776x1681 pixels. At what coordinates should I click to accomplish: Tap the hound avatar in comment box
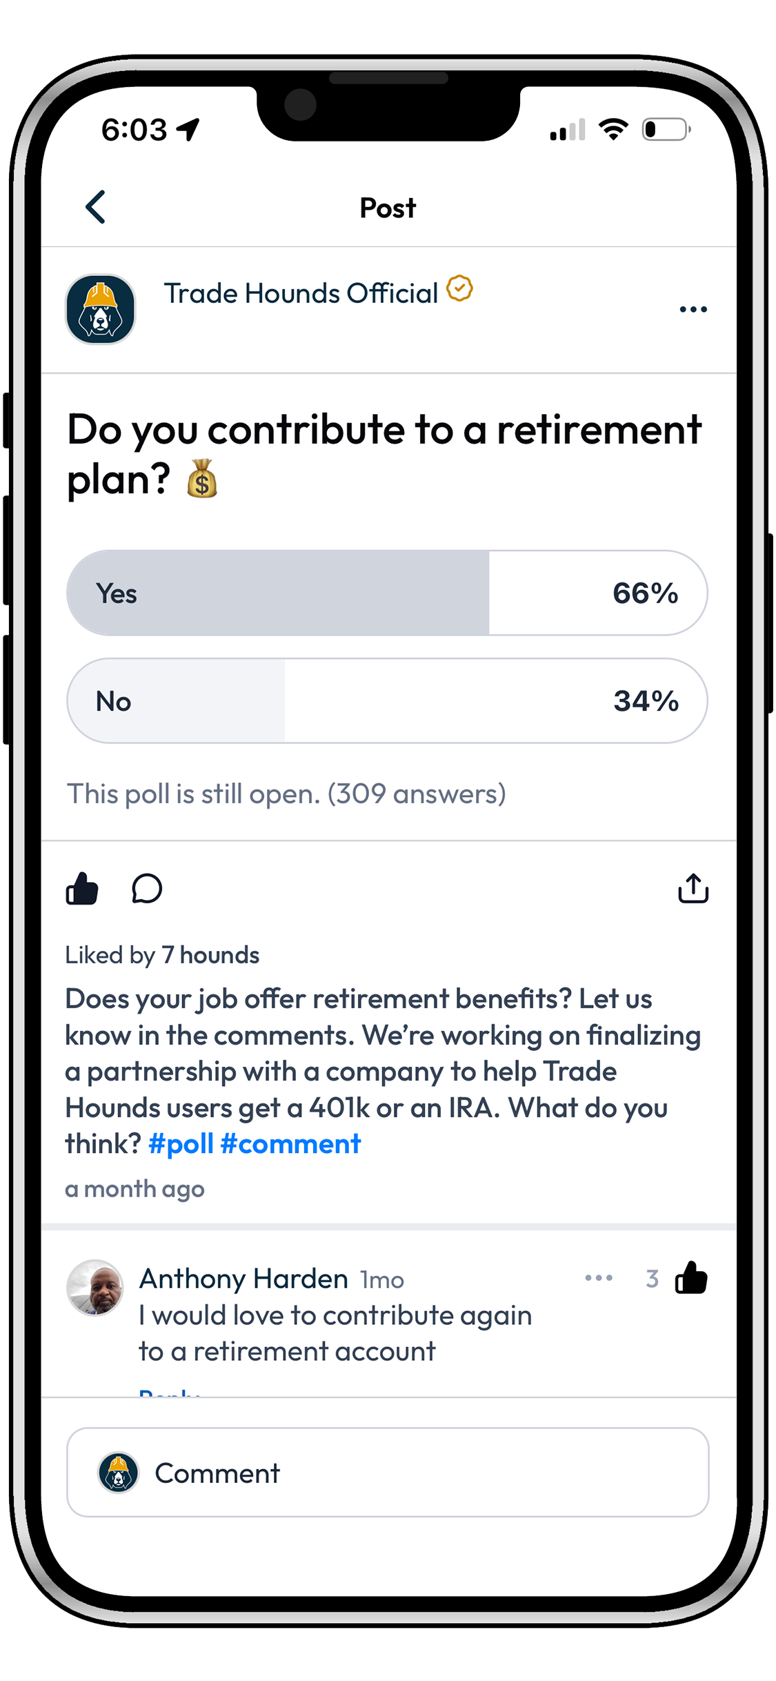point(118,1473)
